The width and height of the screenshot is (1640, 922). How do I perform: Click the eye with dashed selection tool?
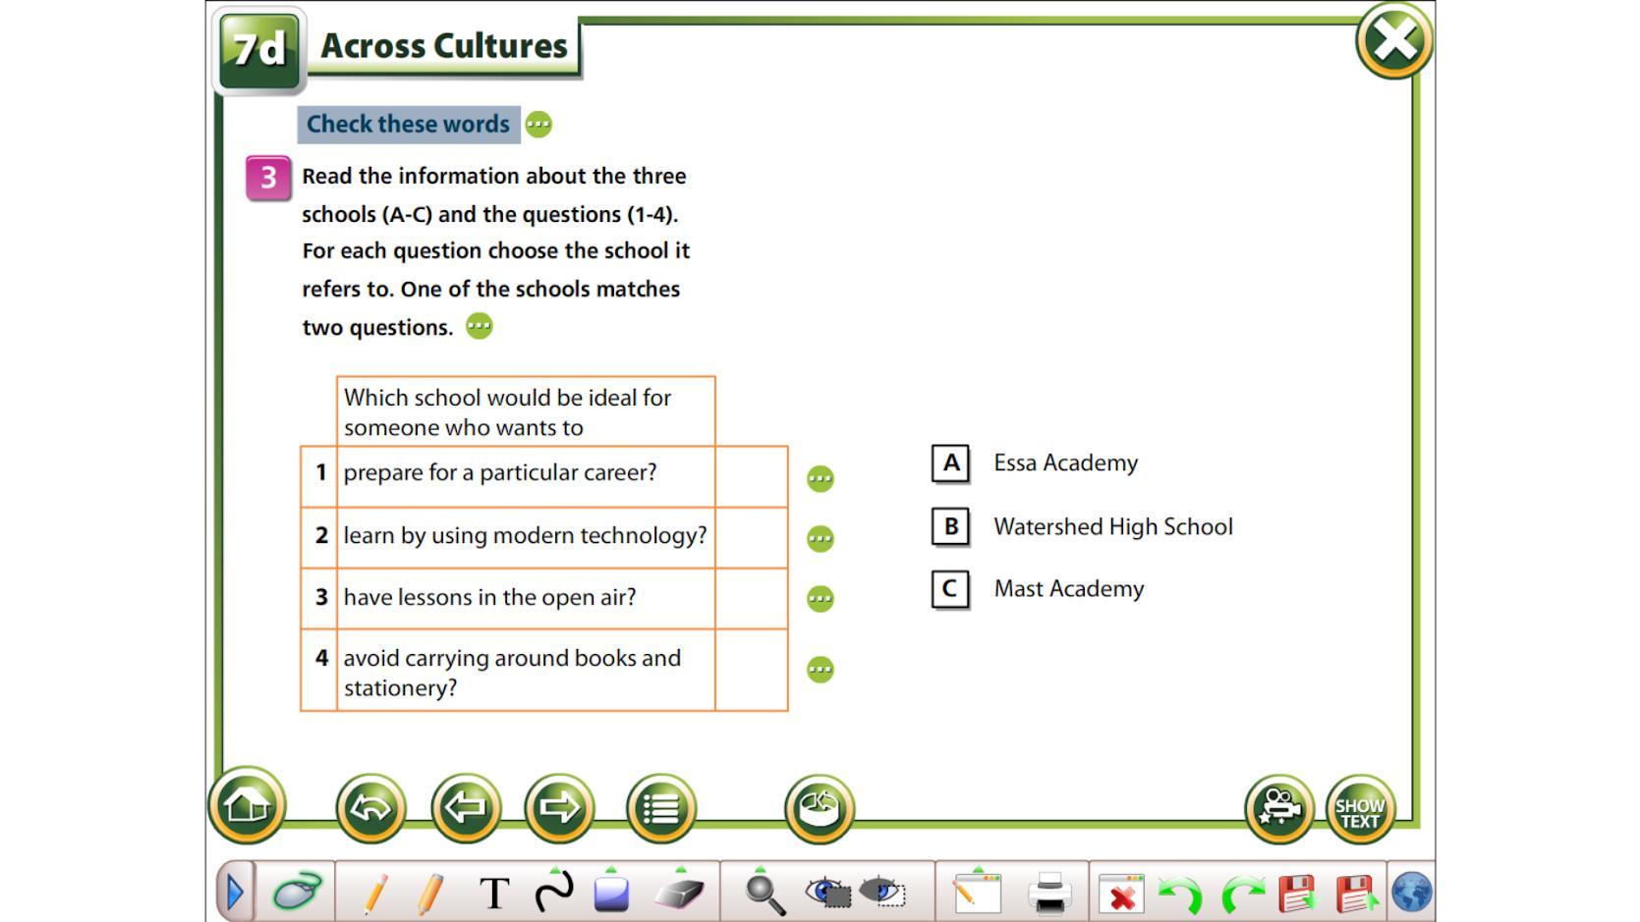[x=882, y=892]
